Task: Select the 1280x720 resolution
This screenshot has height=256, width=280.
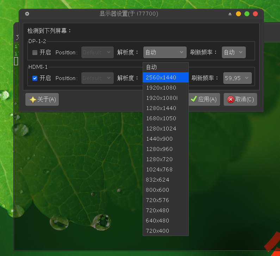Action: 166,159
